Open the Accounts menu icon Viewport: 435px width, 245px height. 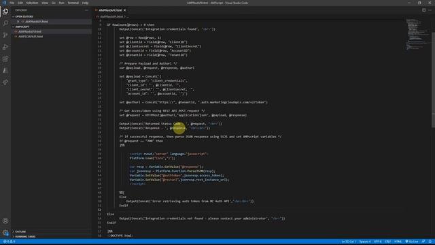pos(5,220)
